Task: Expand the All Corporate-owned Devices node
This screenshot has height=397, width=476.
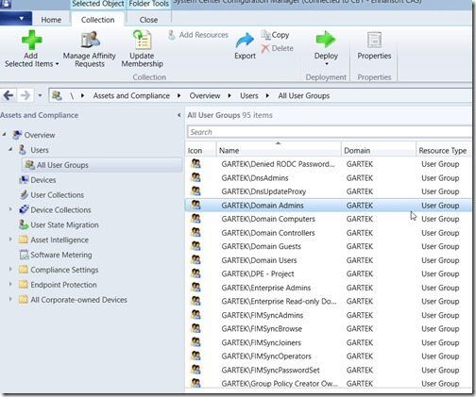Action: [x=10, y=299]
